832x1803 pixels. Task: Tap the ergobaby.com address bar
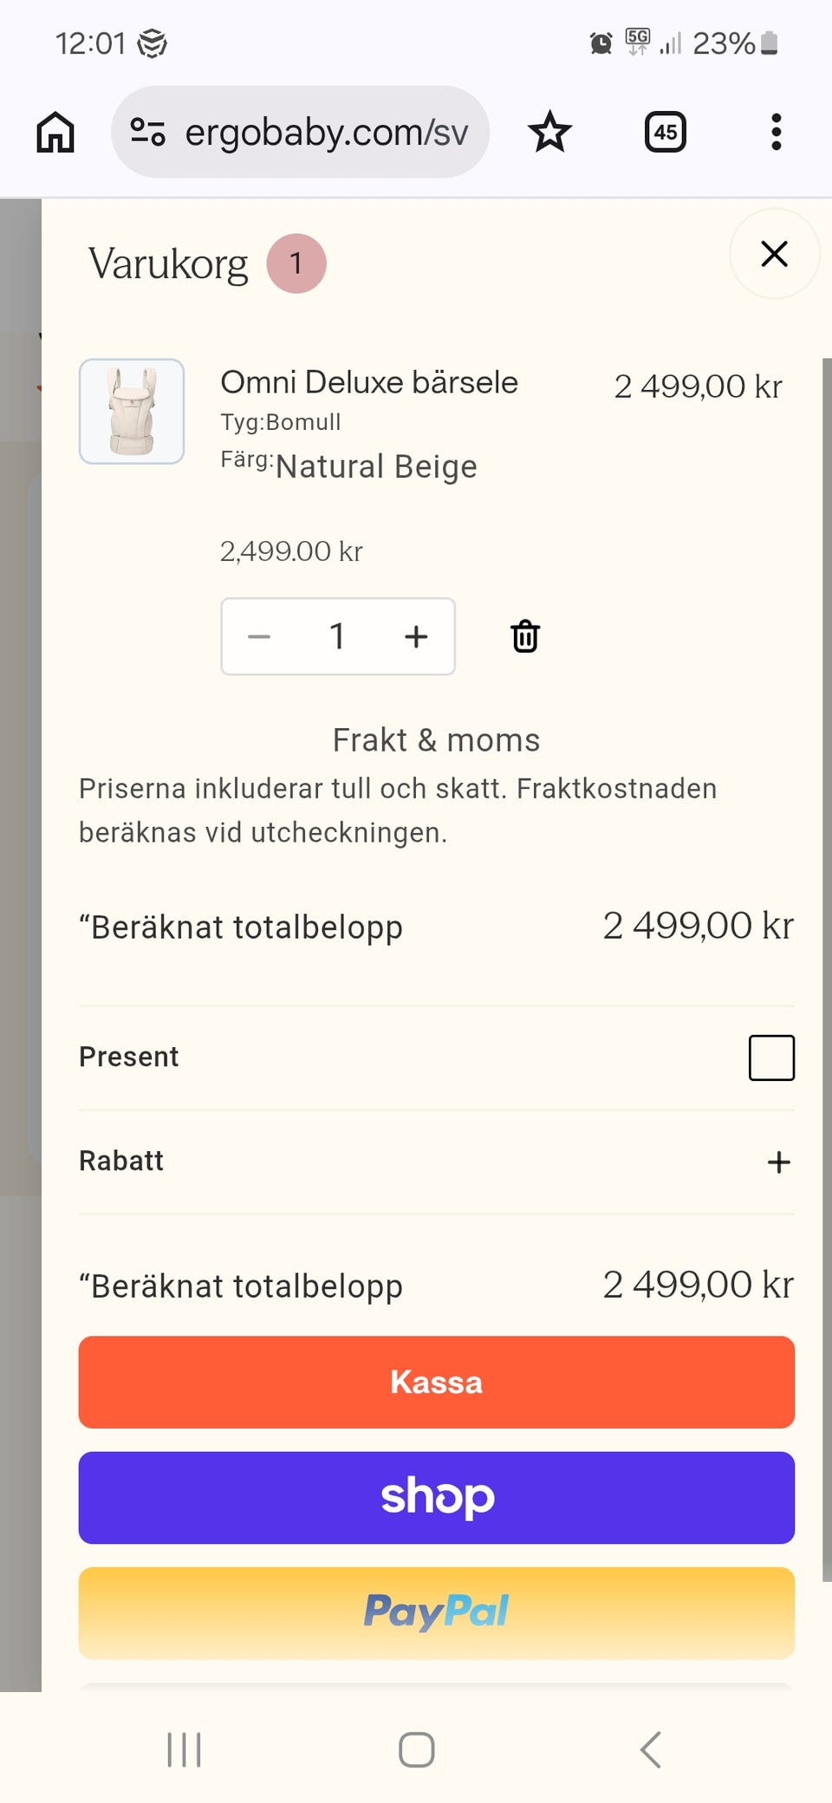tap(326, 133)
